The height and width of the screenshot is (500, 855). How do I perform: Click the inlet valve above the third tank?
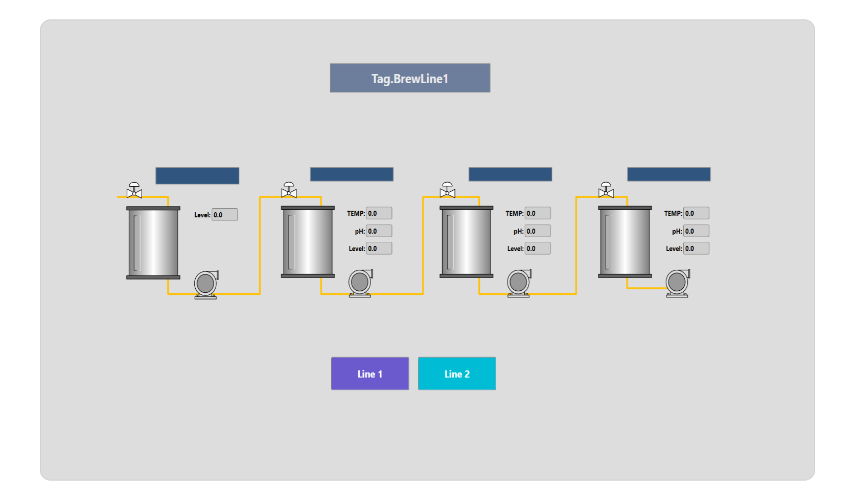447,190
